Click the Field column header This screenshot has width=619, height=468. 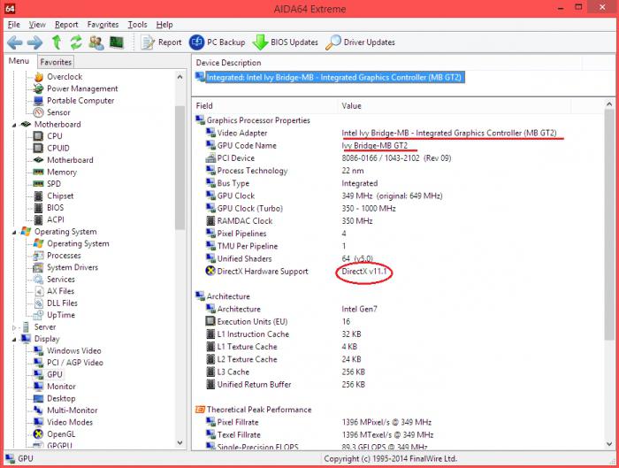[266, 106]
